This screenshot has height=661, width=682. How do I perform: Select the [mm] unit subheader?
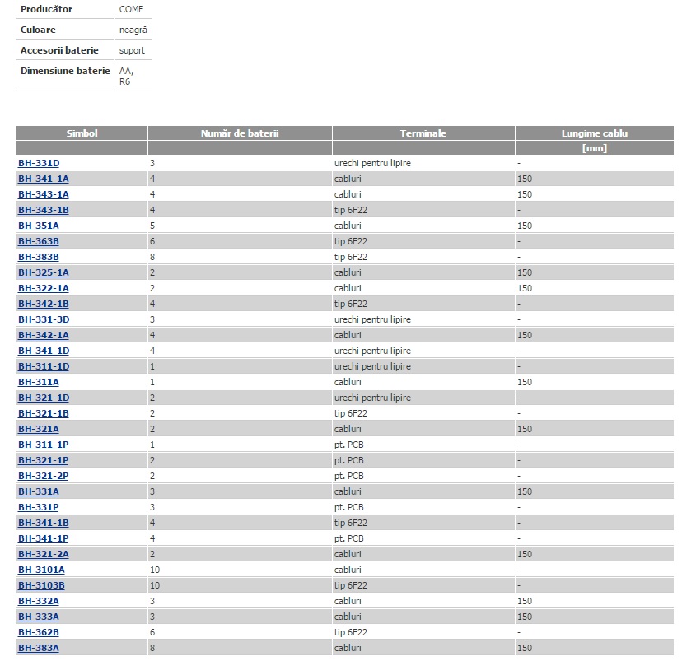[x=595, y=148]
